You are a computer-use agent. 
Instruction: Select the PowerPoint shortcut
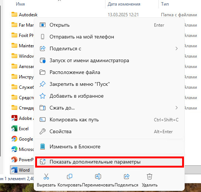click(x=23, y=160)
